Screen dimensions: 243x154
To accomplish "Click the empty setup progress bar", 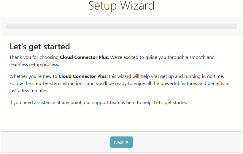I will pos(121,26).
